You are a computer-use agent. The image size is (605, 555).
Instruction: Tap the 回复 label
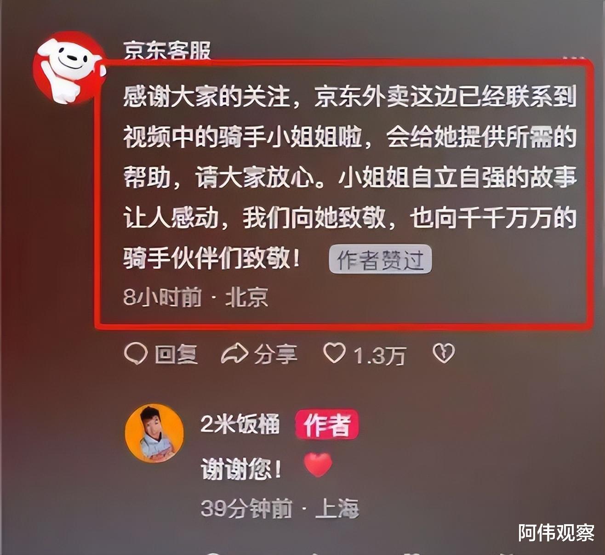pos(177,355)
